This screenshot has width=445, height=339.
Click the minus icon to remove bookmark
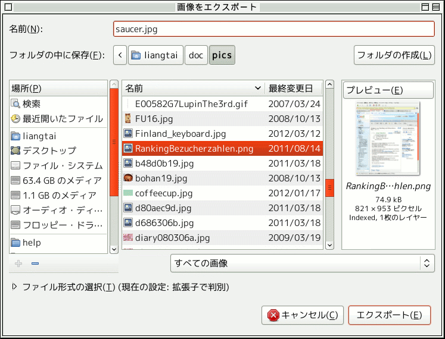click(35, 263)
